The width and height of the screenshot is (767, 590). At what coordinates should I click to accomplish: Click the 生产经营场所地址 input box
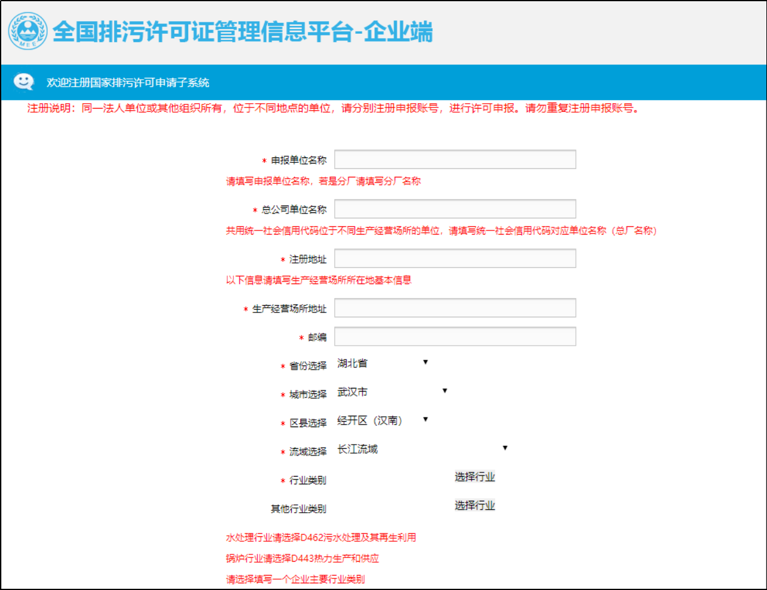(x=455, y=308)
